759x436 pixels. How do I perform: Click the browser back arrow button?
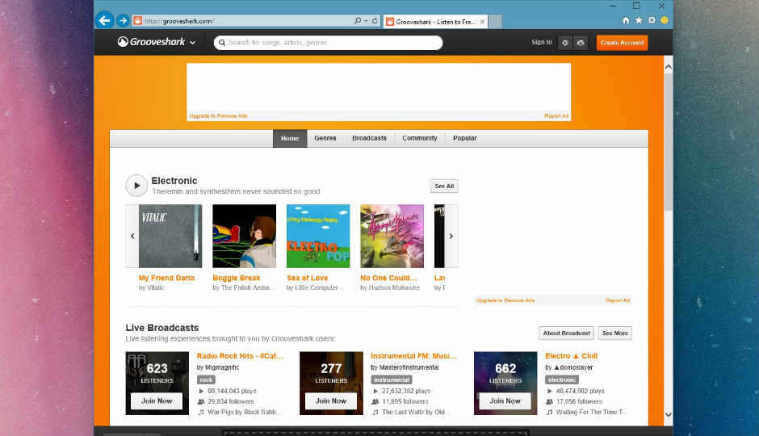tap(104, 20)
